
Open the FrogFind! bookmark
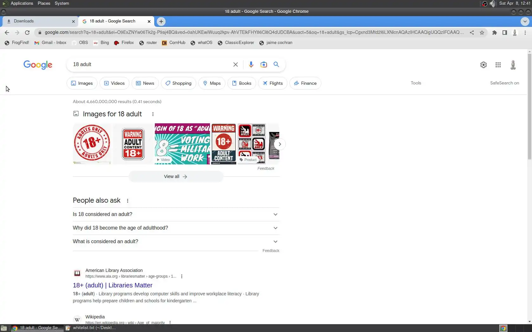pos(17,43)
